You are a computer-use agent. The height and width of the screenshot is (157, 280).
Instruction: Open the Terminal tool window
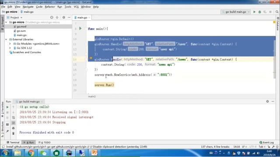pos(13,143)
